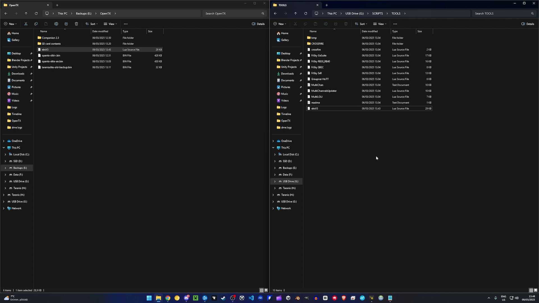Select Companion 2.3 folder
The height and width of the screenshot is (303, 539).
point(100,38)
